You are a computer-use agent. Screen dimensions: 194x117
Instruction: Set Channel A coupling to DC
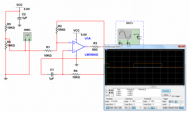134,107
